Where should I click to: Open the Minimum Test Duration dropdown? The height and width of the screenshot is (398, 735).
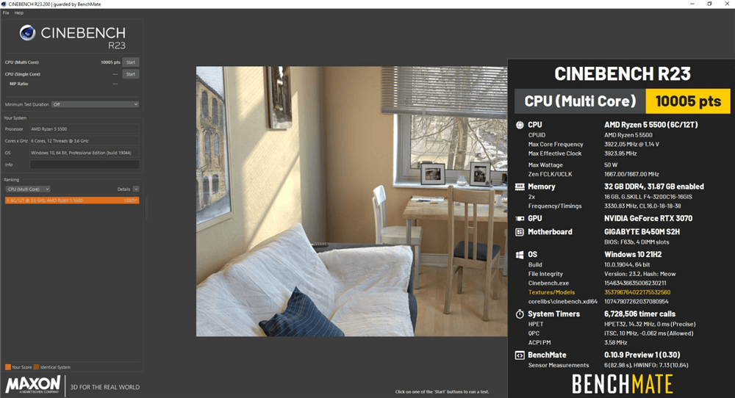[95, 104]
